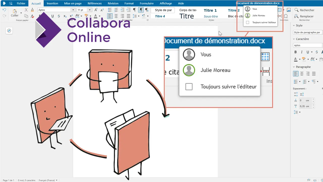Copy with the ribbon copy icon
Screen dimensions: 323x182
click(26, 16)
